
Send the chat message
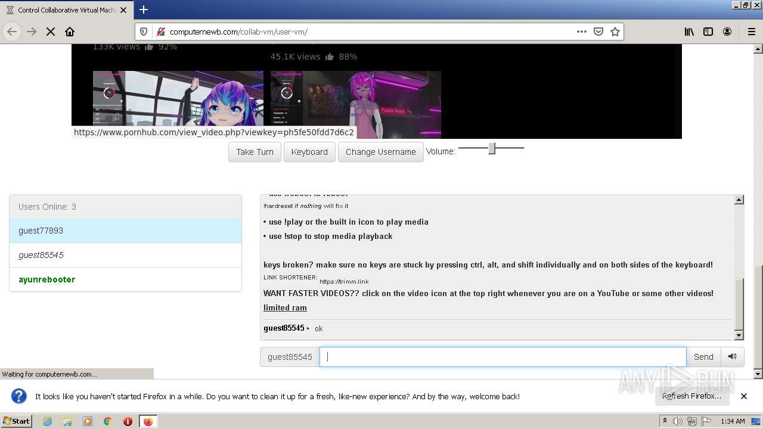703,357
